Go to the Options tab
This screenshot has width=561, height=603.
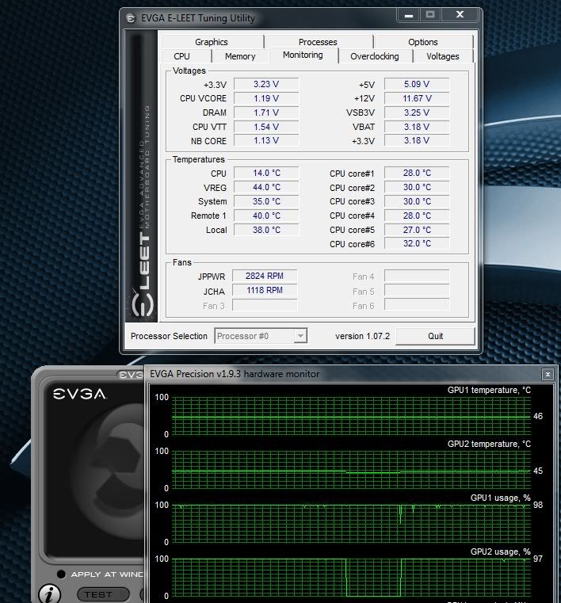[x=423, y=42]
